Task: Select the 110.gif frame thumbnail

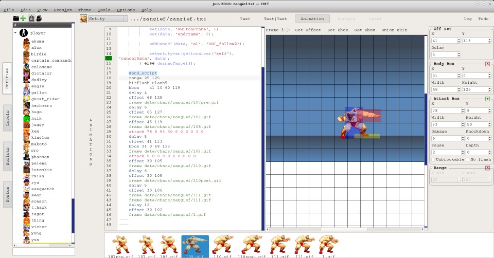Action: tap(223, 245)
